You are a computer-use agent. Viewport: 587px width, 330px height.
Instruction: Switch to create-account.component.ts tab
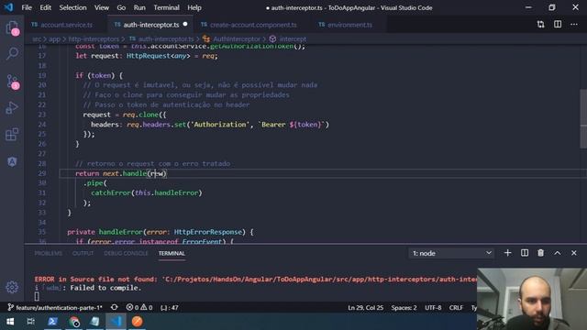point(253,25)
